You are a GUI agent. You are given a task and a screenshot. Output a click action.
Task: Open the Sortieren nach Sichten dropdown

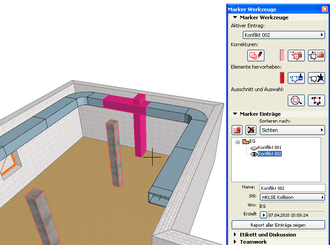tap(292, 130)
